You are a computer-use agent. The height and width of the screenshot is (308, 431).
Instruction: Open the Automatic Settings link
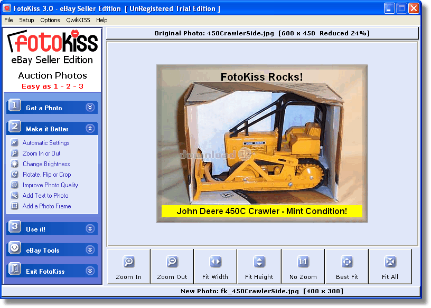(46, 143)
